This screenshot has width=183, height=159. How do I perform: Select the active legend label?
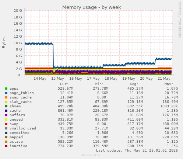pyautogui.click(x=16, y=142)
